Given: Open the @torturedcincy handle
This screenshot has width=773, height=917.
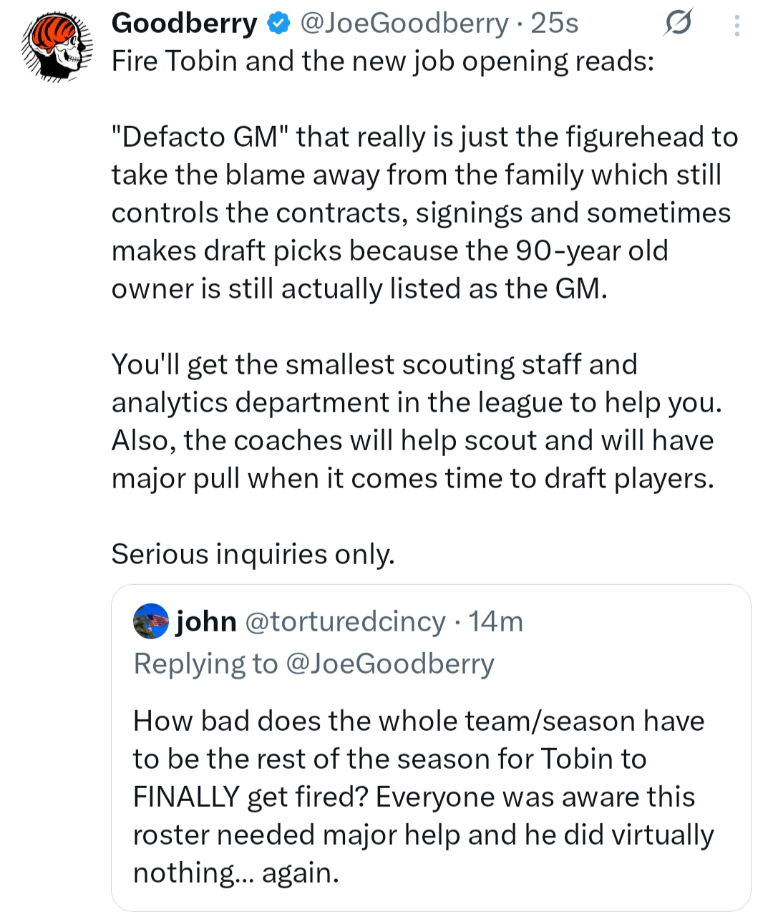Looking at the screenshot, I should (346, 621).
